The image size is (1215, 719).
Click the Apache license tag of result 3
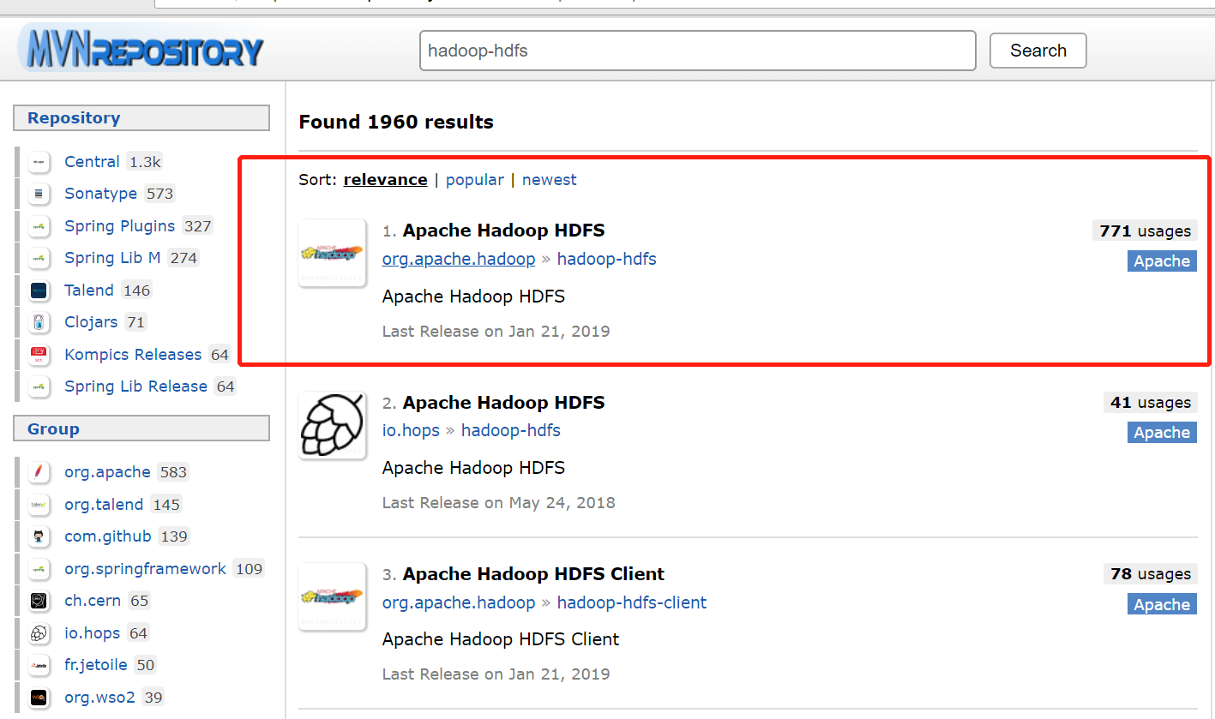[x=1162, y=605]
